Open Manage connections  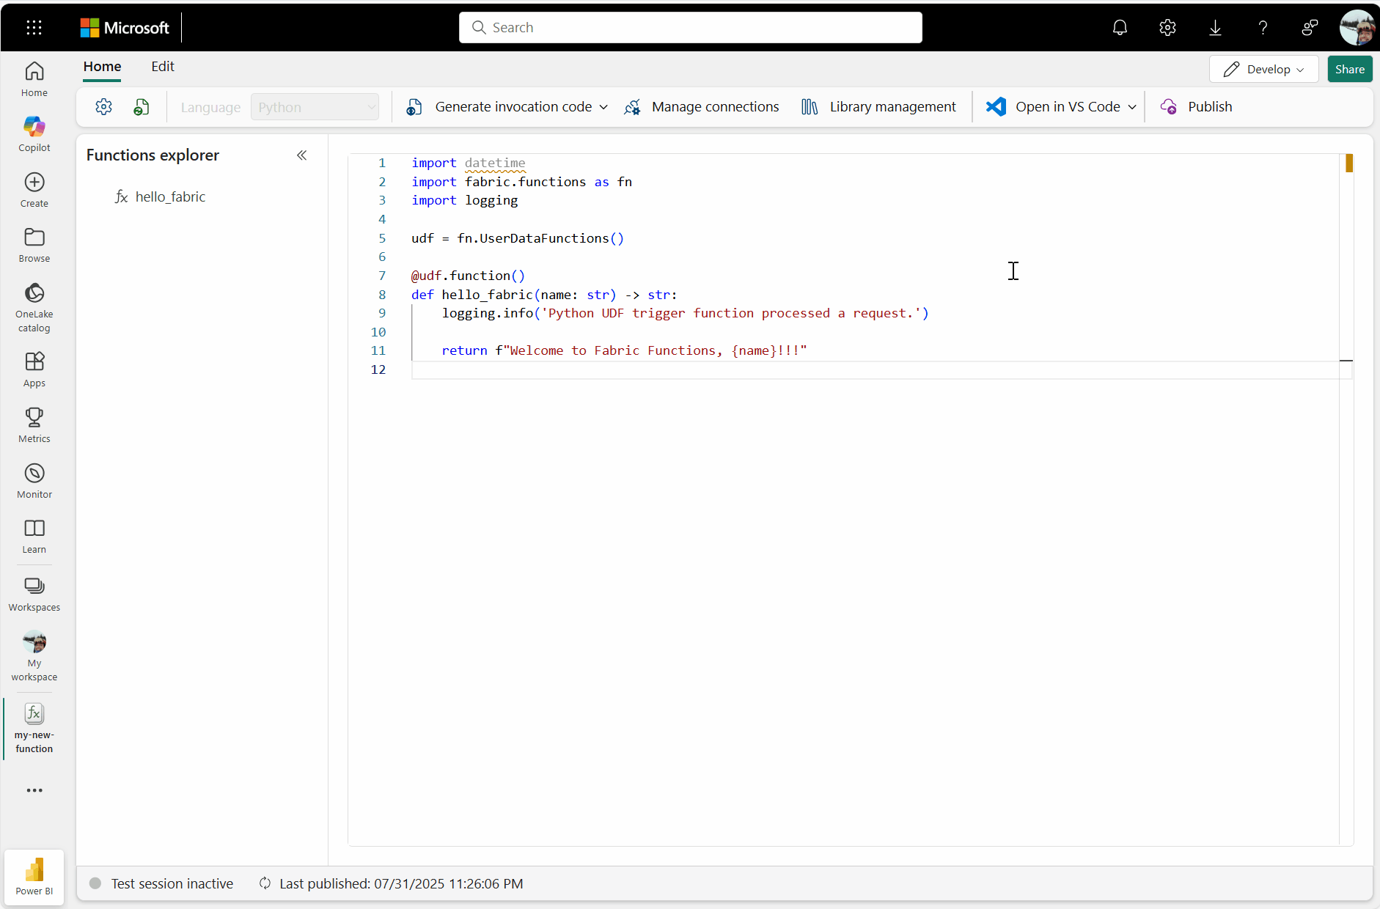pyautogui.click(x=701, y=106)
